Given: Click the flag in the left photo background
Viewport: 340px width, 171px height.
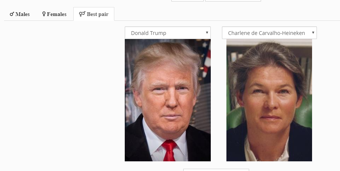Looking at the screenshot, I should point(206,59).
